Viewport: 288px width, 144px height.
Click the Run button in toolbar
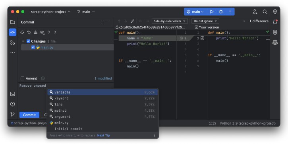[x=212, y=12]
